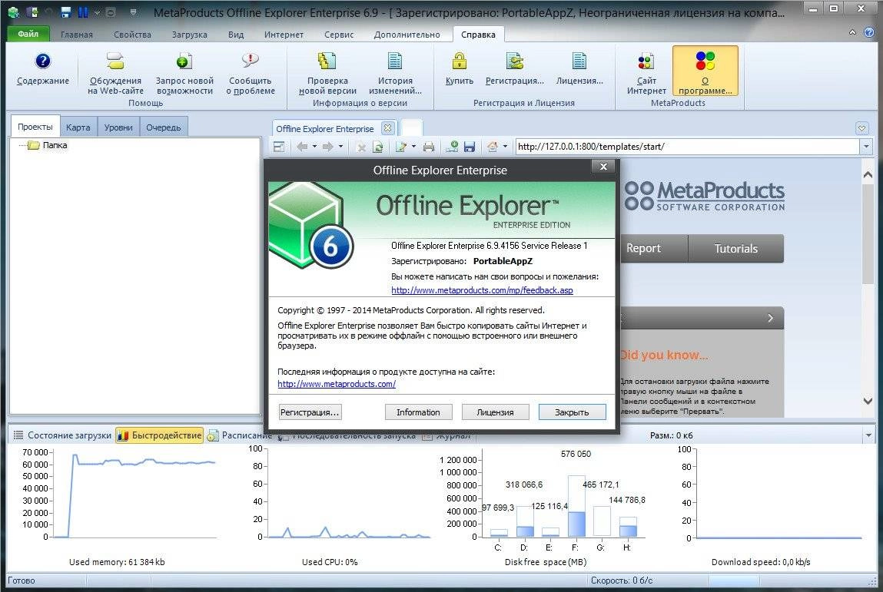Close the About dialog with X
The width and height of the screenshot is (883, 592).
[604, 167]
